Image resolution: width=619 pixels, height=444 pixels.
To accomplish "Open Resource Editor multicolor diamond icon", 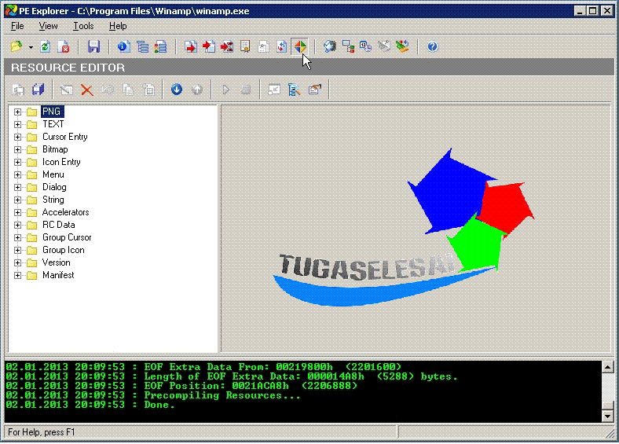I will click(300, 46).
